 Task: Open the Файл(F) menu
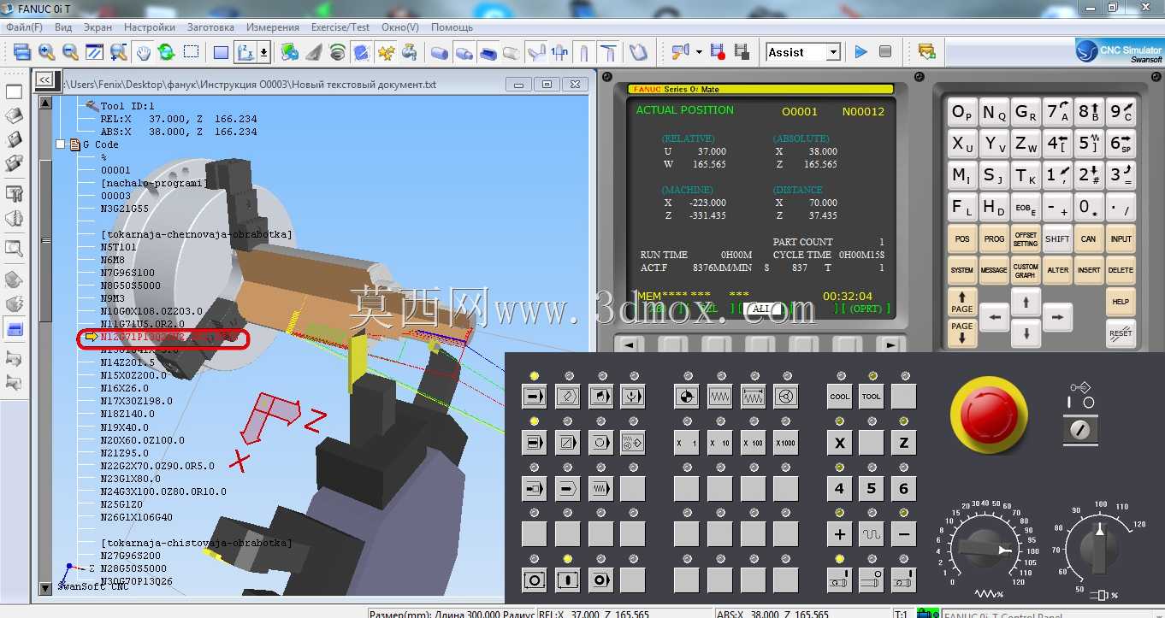tap(24, 27)
